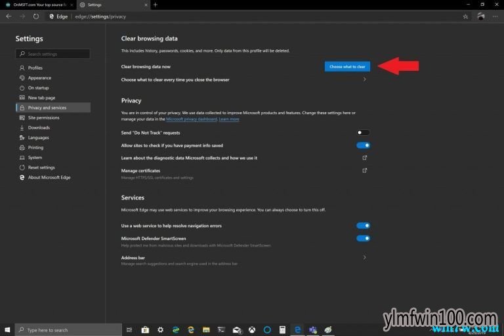Open diagnostic data external link icon
Screen dimensions: 504x336
364,158
